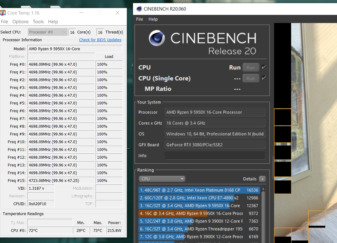Select ranking entry 1 Intel Xeon Platinum 8168
Image resolution: width=337 pixels, height=243 pixels.
(199, 190)
